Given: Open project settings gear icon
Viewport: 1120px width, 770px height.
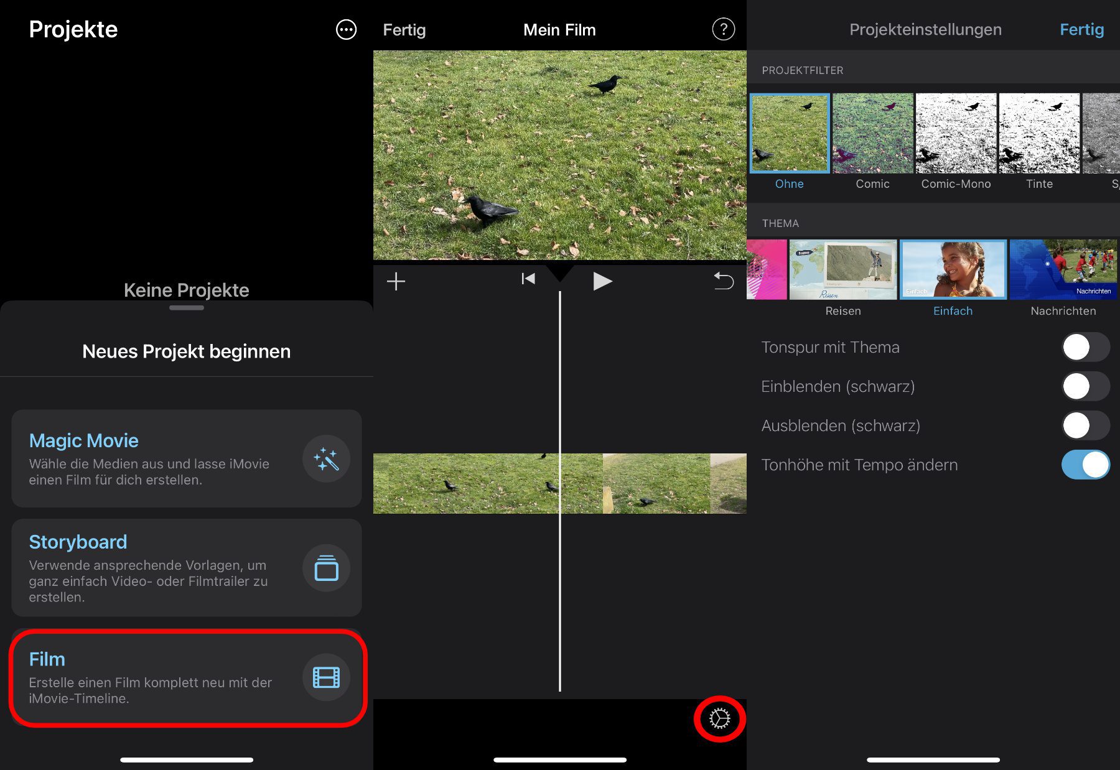Looking at the screenshot, I should pos(719,719).
